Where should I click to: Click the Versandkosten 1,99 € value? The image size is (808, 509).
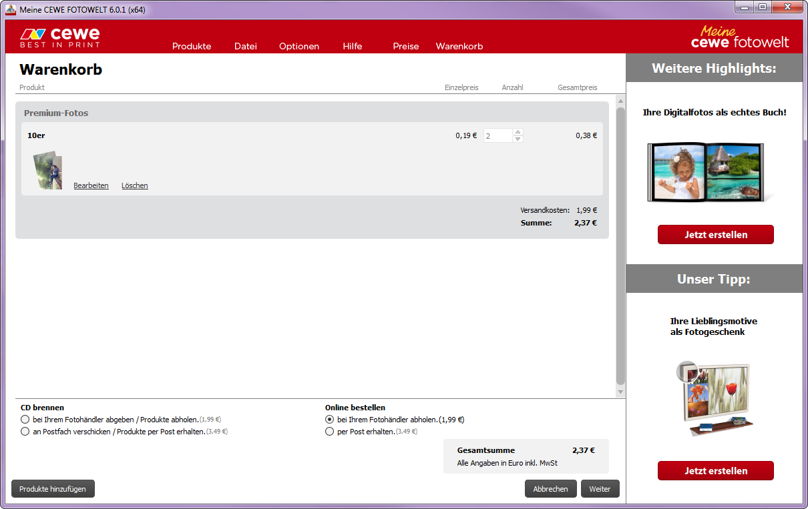(587, 210)
